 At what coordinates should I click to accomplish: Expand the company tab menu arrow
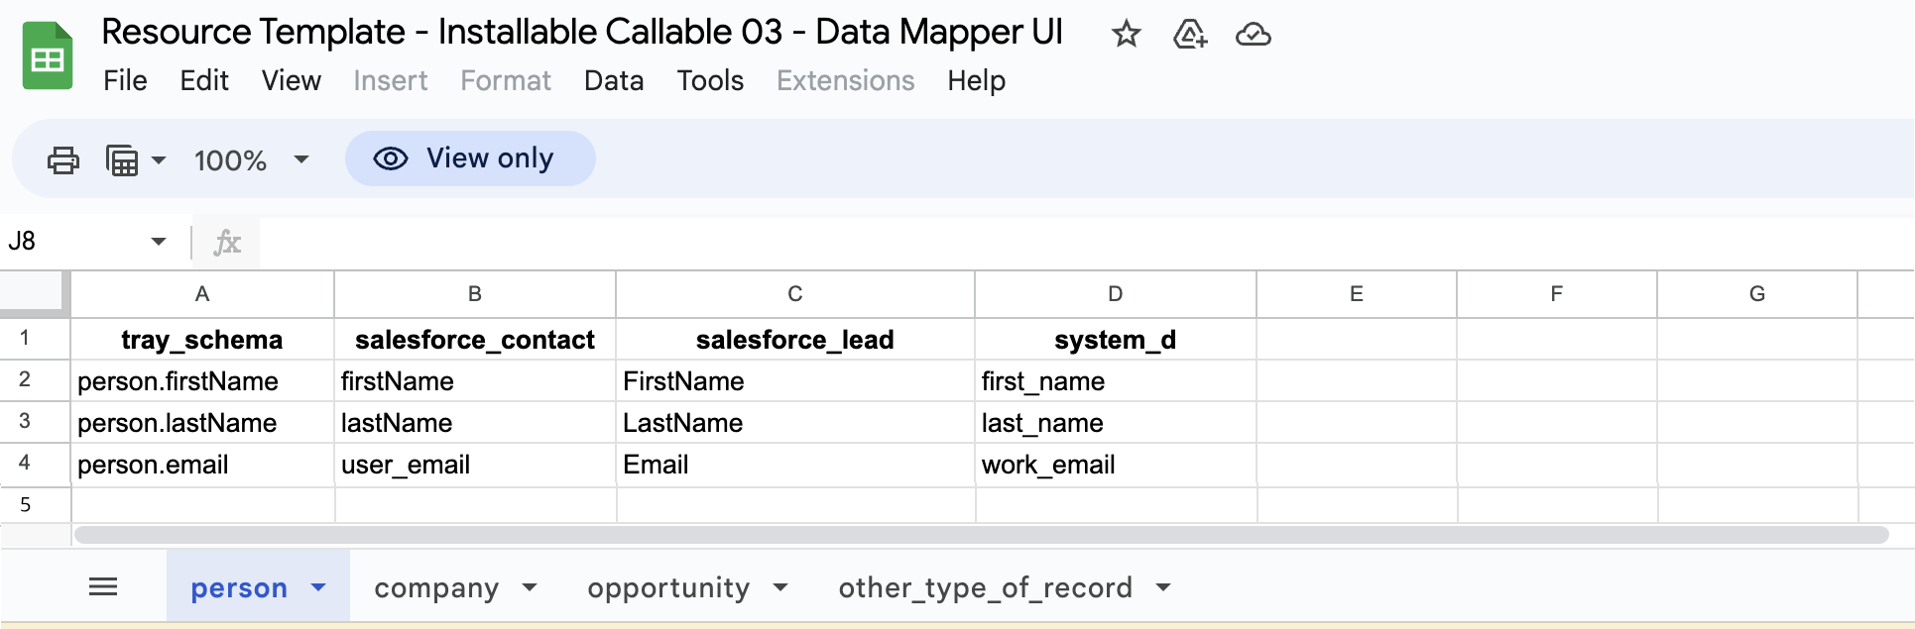pos(530,587)
